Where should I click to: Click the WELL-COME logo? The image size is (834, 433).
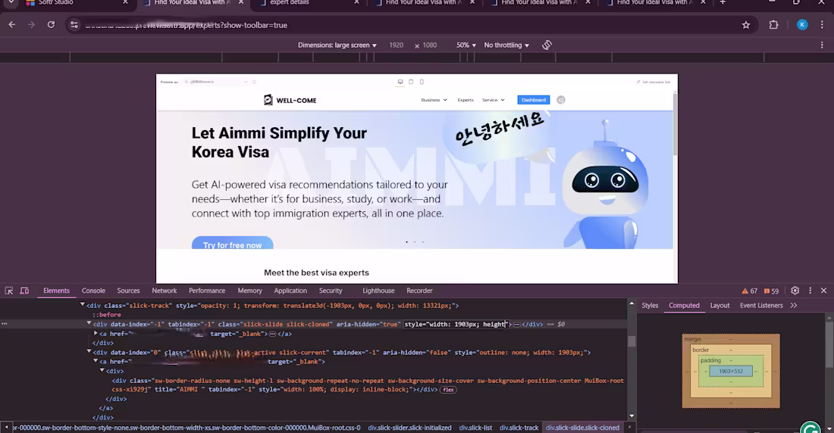click(290, 100)
